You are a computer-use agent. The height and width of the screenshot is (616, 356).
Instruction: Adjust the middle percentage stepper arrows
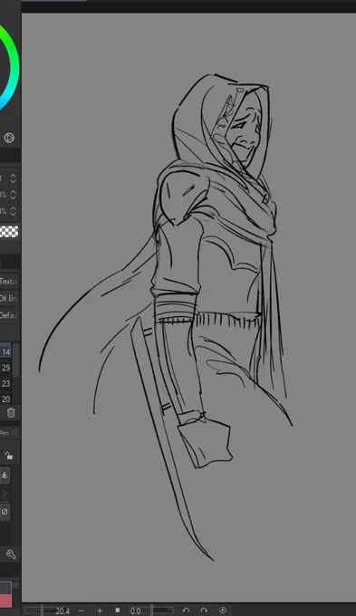[13, 195]
